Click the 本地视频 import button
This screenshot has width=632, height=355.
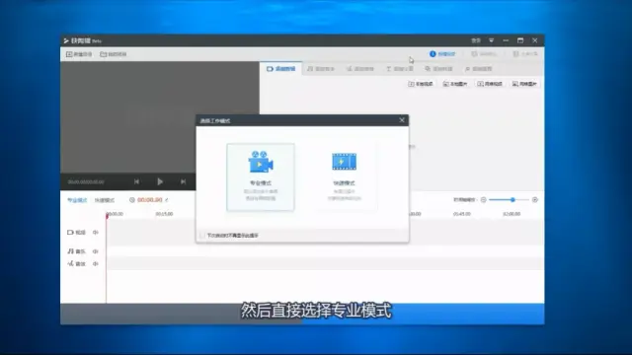coord(421,84)
